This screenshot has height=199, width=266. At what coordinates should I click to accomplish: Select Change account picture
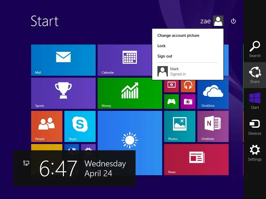[x=178, y=35]
